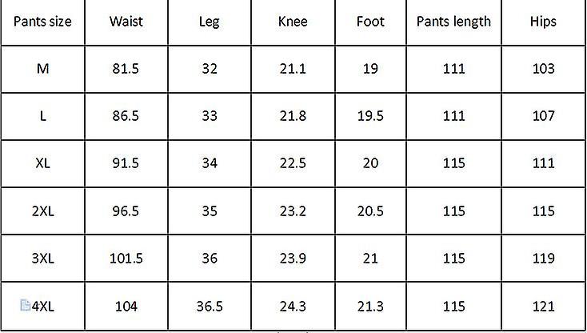Select the M size row label
This screenshot has height=333, width=587.
click(42, 70)
